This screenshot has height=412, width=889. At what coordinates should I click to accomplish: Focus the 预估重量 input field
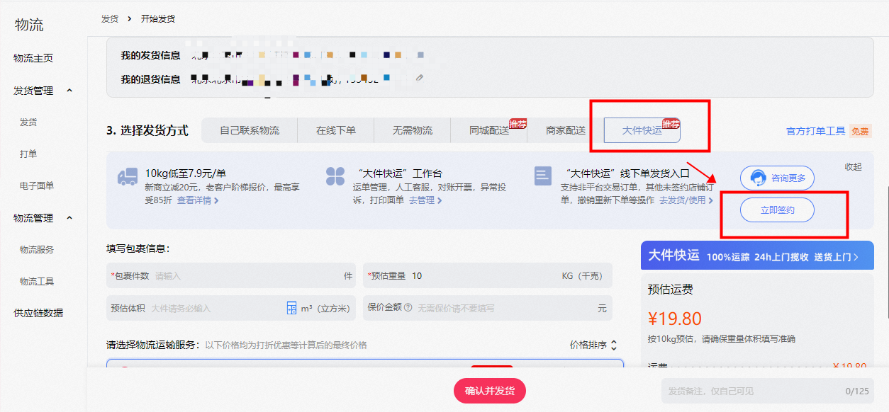tap(488, 276)
